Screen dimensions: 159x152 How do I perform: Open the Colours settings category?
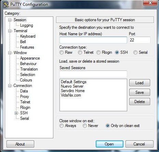click(x=26, y=80)
